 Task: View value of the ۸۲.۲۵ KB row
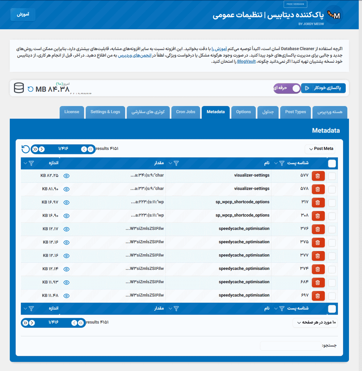pyautogui.click(x=66, y=176)
